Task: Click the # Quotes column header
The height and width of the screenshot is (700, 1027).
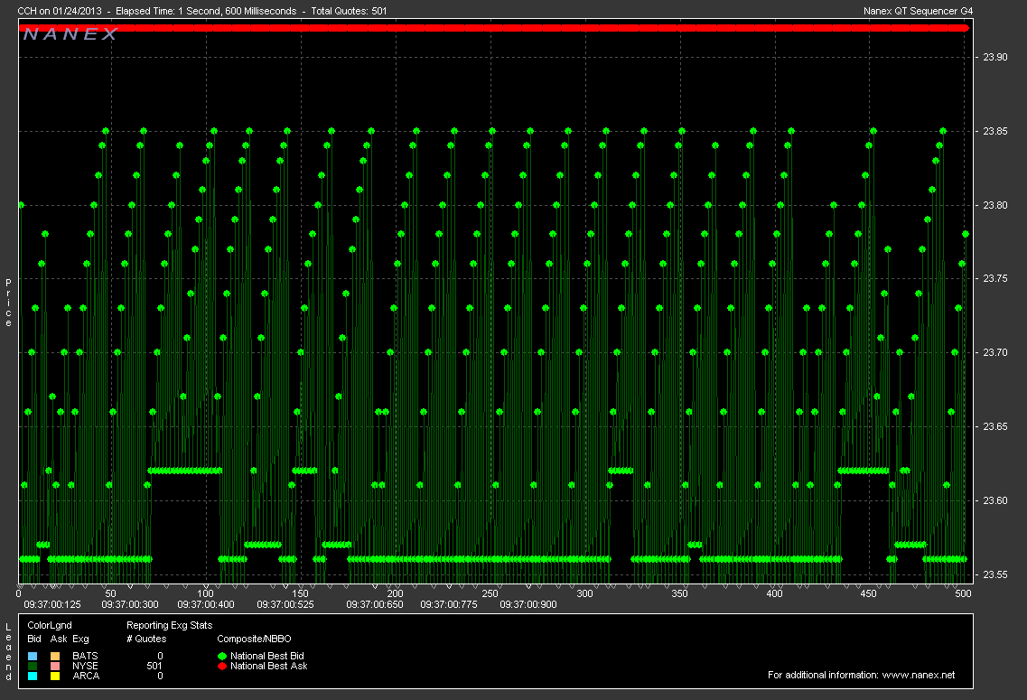Action: click(146, 639)
